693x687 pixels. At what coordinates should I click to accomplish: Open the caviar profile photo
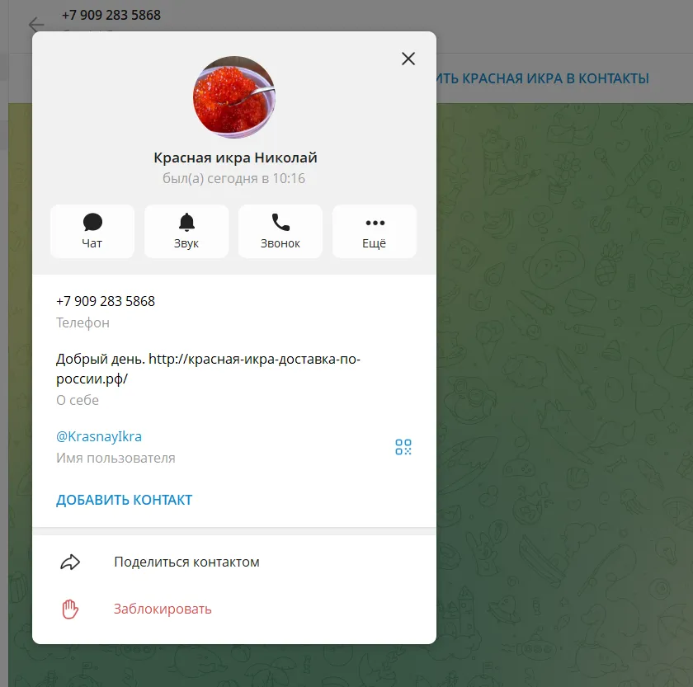(x=233, y=96)
